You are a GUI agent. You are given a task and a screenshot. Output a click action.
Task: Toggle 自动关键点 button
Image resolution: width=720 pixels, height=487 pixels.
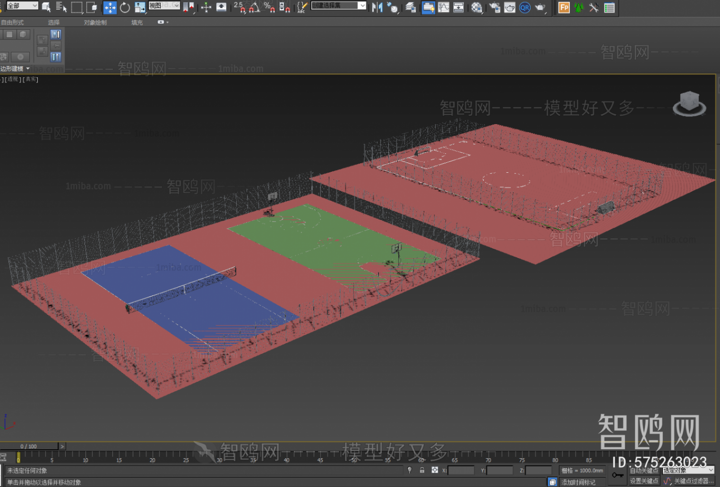[644, 470]
